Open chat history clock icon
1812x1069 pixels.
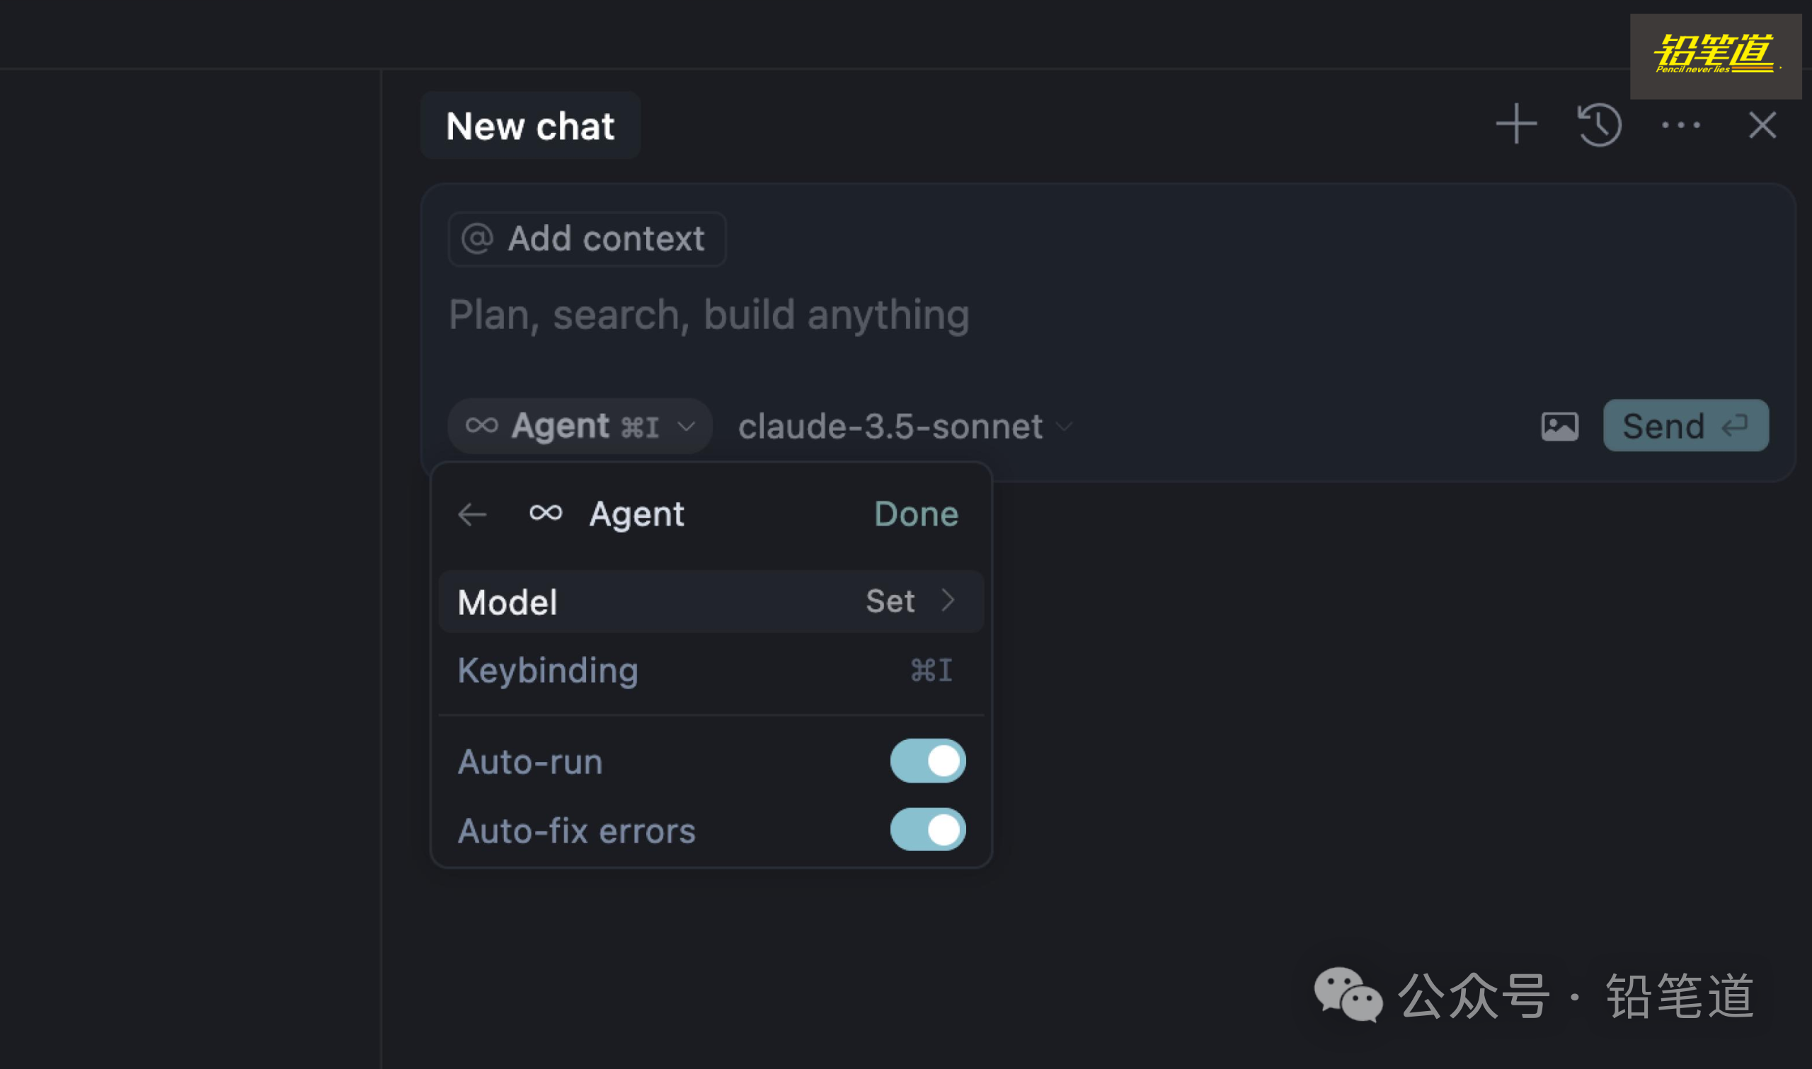(1599, 125)
